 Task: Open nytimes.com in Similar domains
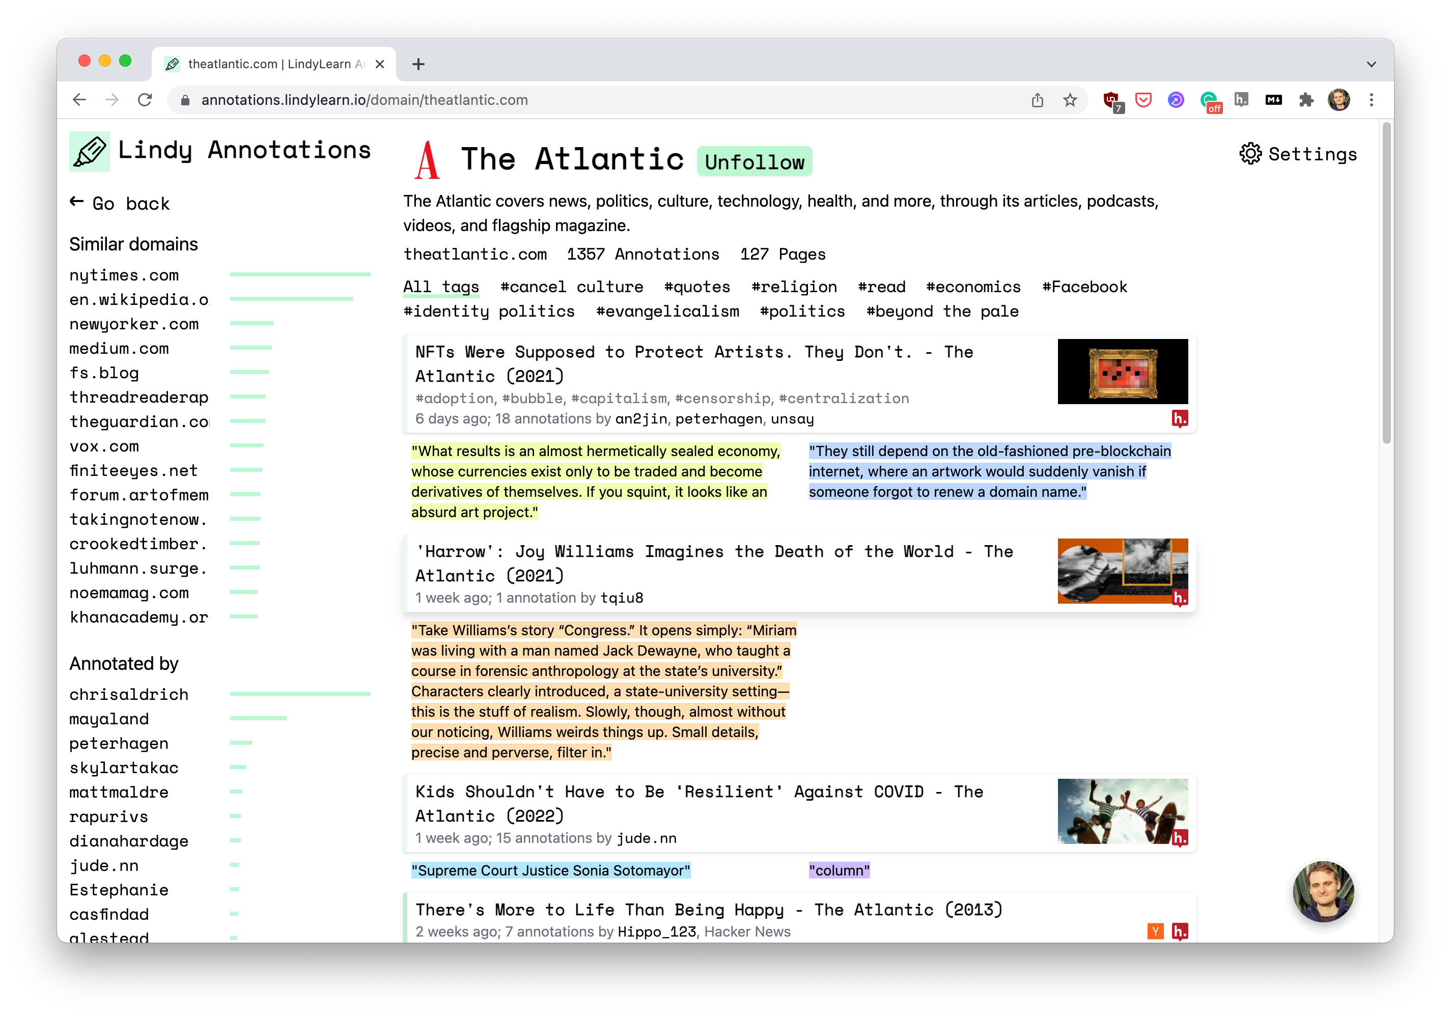(x=124, y=275)
